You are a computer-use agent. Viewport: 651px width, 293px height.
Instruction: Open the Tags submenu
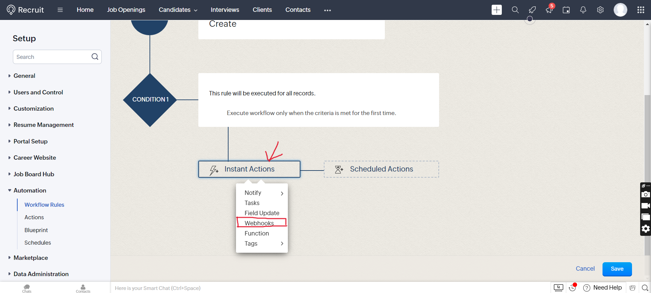tap(262, 244)
